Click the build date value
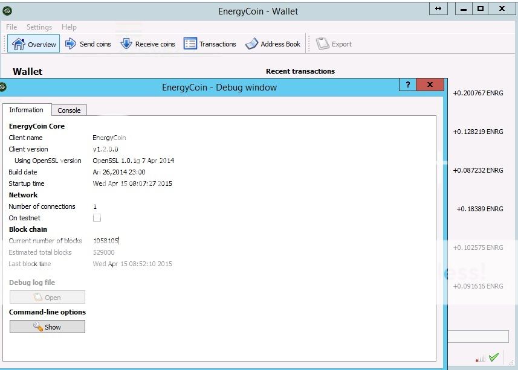Viewport: 518px width, 370px height. (x=119, y=172)
